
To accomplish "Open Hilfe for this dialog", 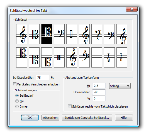I will (124, 118).
